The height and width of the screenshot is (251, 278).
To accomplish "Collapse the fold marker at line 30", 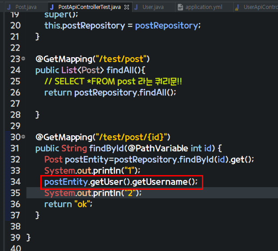I will click(23, 137).
